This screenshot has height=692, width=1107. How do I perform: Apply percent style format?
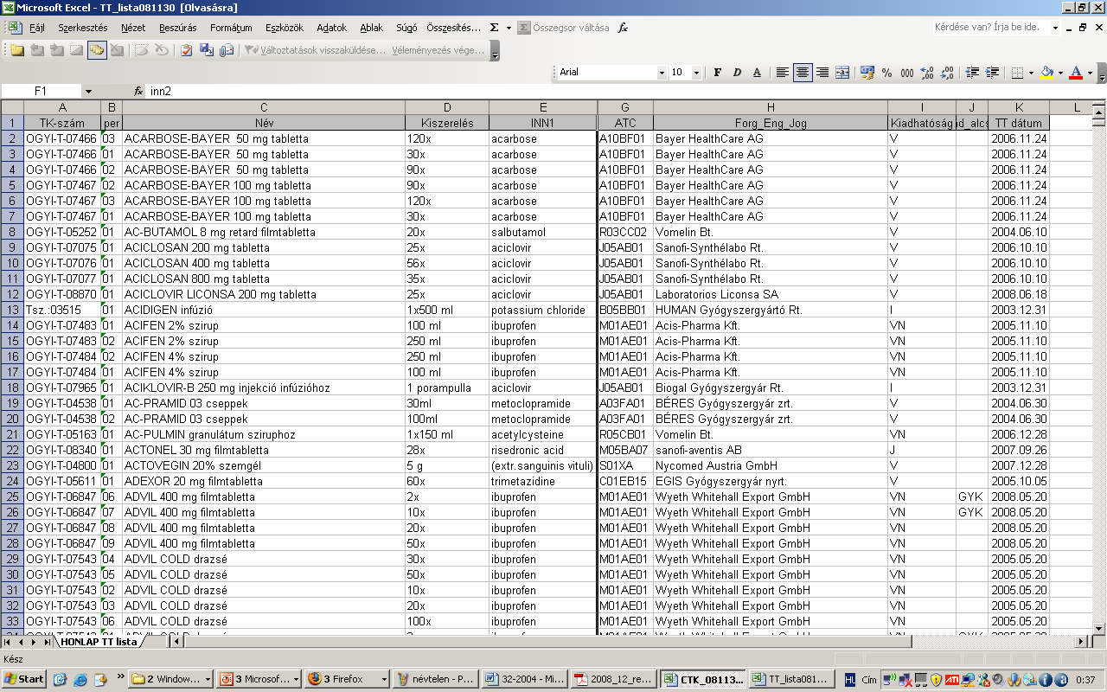(886, 73)
